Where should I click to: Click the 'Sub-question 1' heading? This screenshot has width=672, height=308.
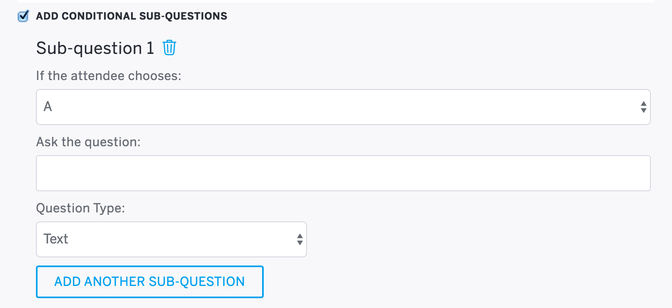pyautogui.click(x=95, y=48)
